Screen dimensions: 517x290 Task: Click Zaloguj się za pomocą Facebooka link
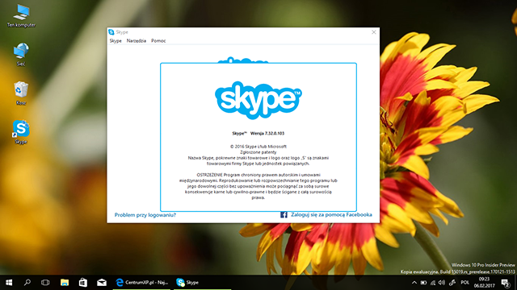pos(331,215)
